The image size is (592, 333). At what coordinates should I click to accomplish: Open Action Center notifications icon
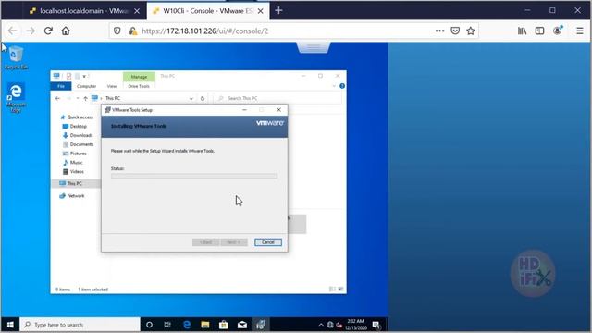pos(376,325)
